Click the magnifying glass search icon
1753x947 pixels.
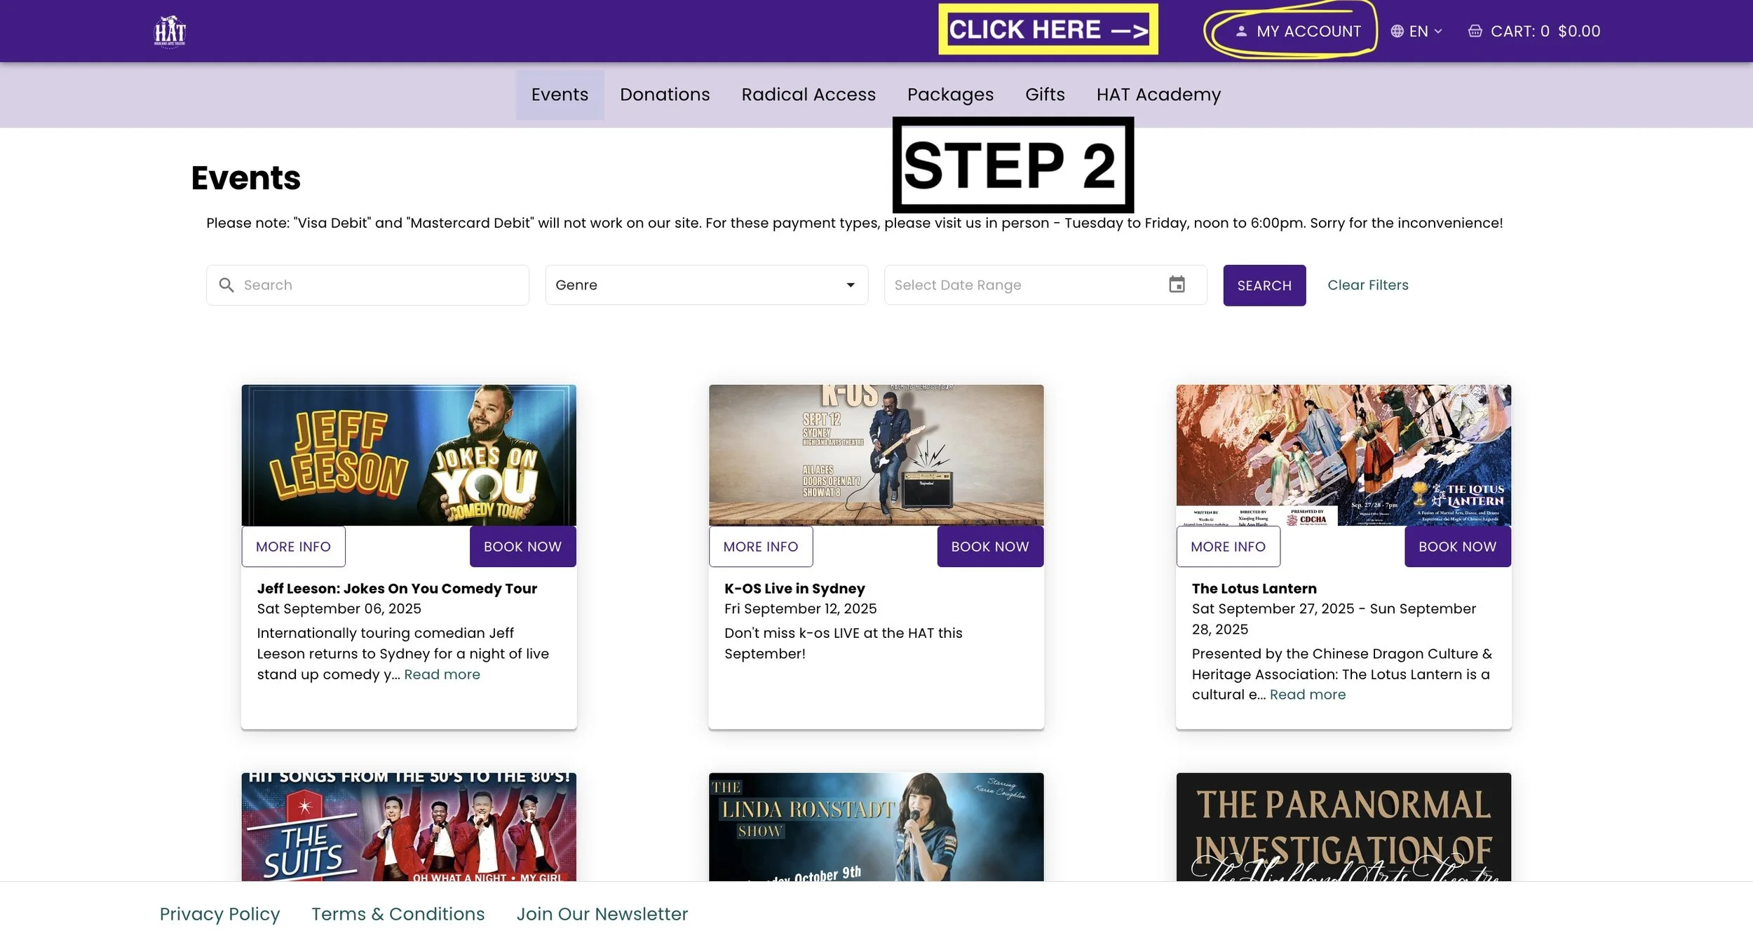[226, 285]
